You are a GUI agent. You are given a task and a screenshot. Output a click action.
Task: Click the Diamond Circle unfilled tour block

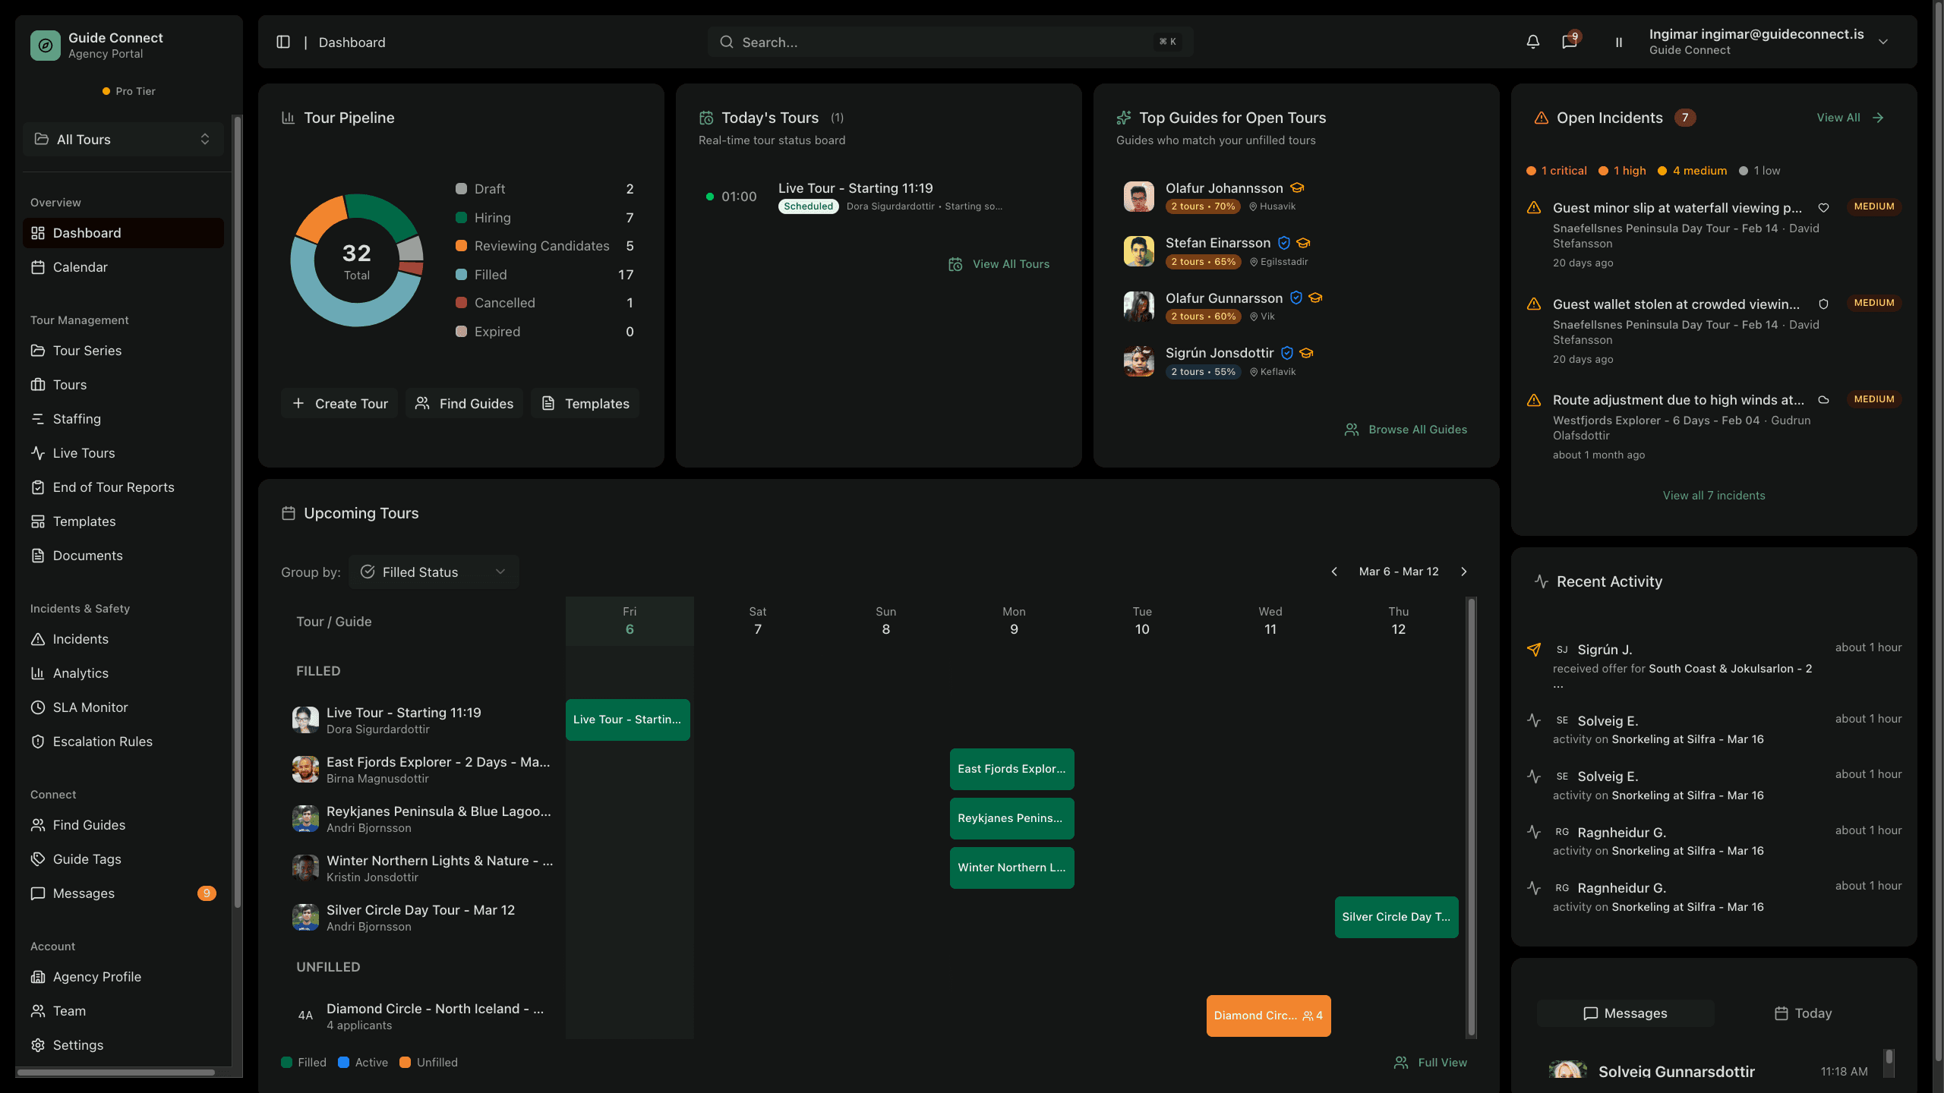coord(1268,1016)
